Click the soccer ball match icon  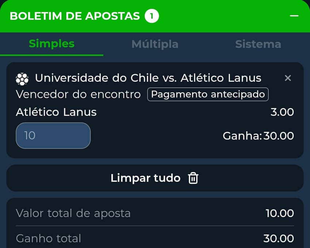pos(22,78)
